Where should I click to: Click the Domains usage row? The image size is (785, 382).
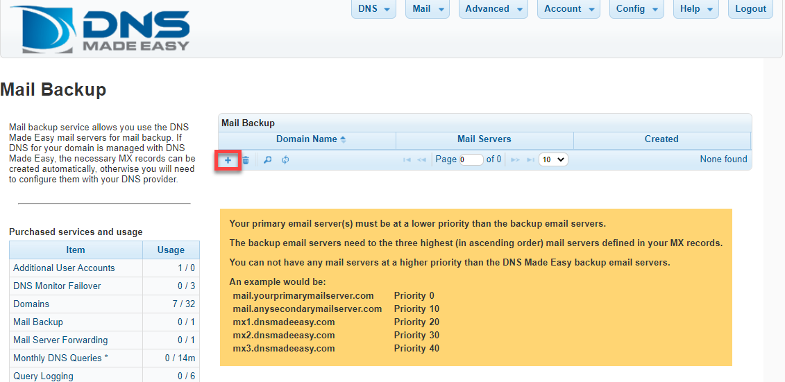click(x=104, y=304)
